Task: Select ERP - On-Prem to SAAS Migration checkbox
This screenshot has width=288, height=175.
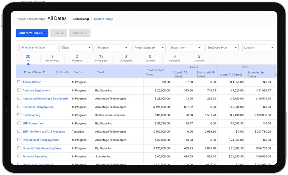Action: tap(19, 131)
